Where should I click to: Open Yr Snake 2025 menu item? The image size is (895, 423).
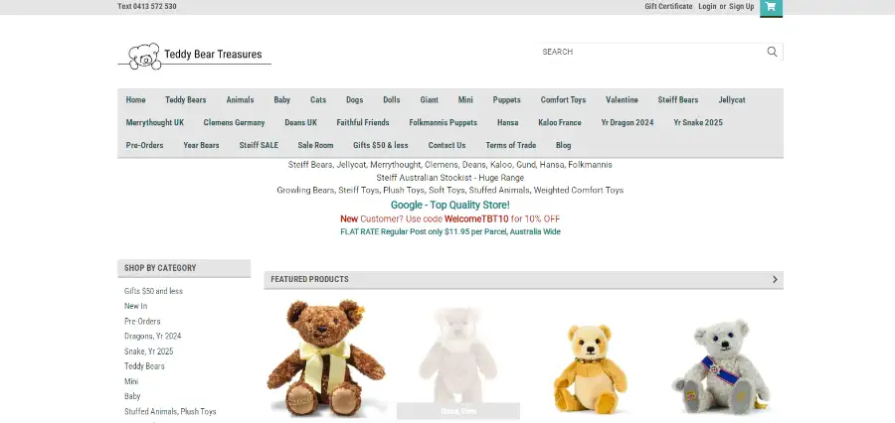click(698, 122)
